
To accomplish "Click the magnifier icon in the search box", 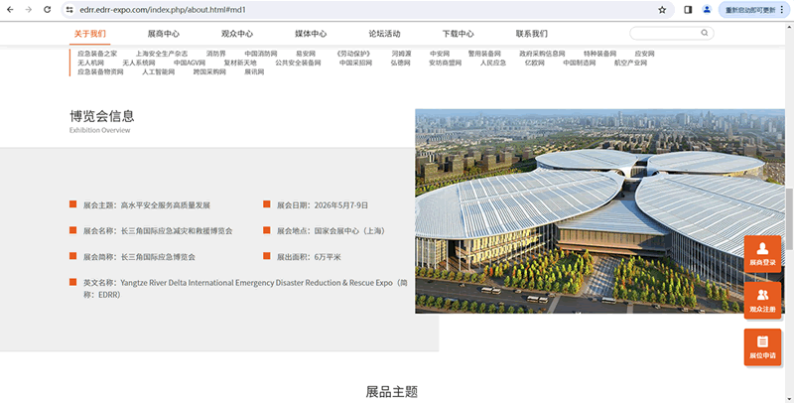I will pyautogui.click(x=705, y=33).
